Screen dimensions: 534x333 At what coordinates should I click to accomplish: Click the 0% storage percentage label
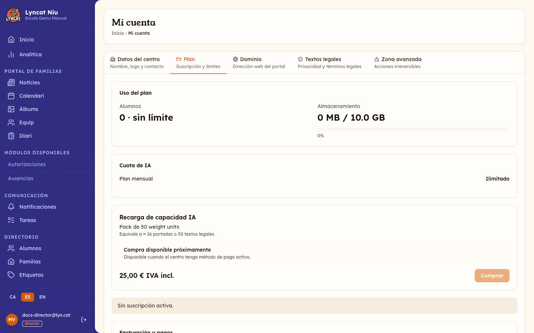pos(320,136)
